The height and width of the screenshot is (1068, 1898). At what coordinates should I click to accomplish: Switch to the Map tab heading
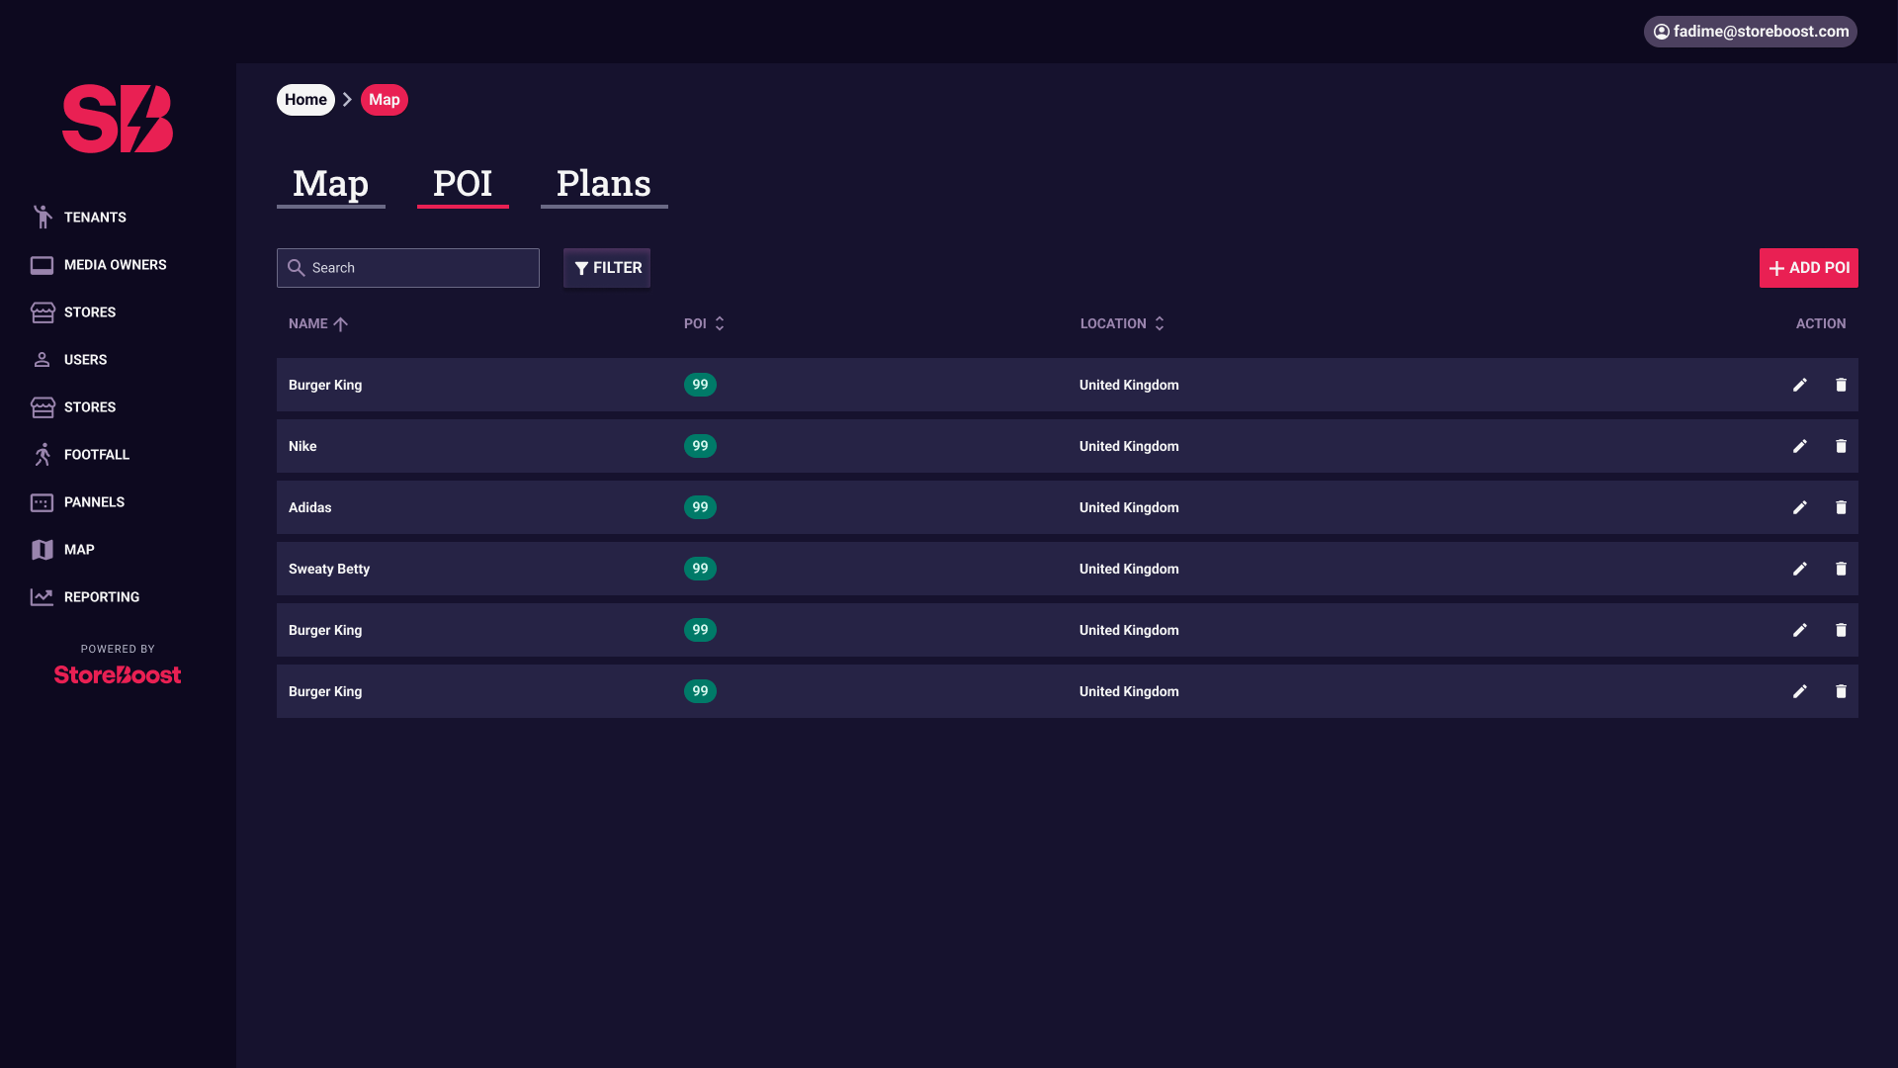point(331,184)
